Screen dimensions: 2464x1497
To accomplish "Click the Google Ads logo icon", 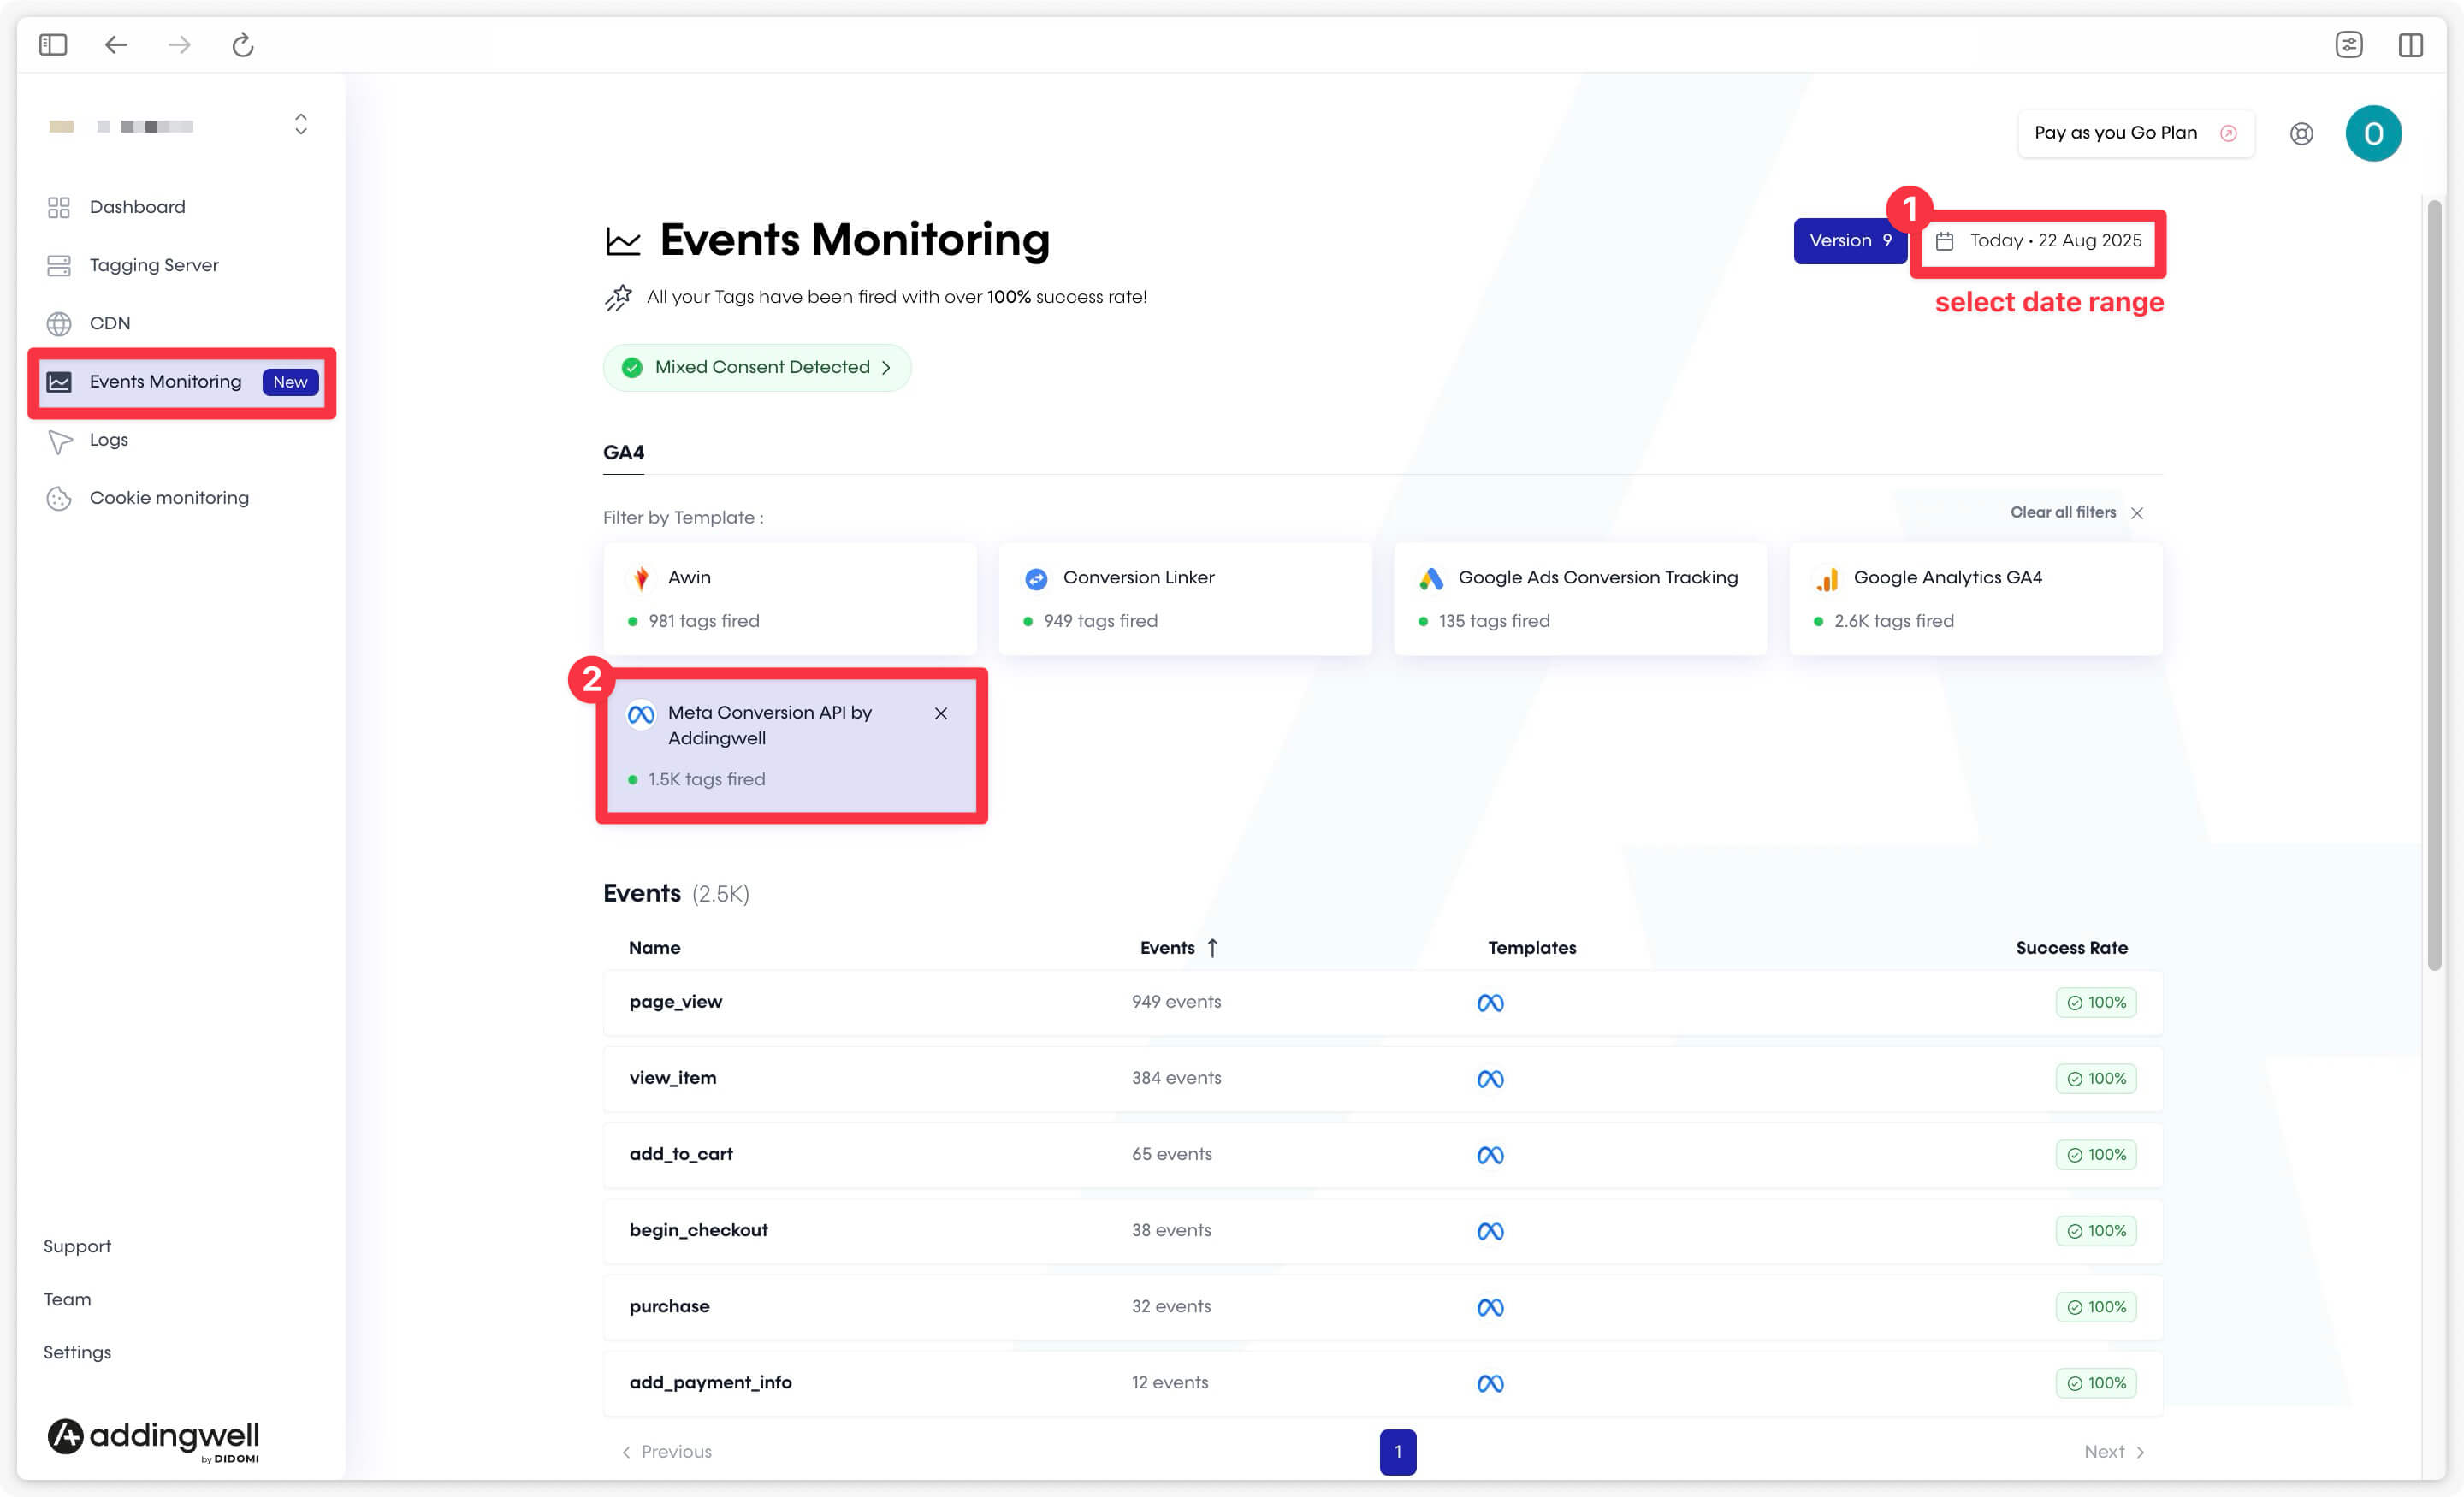I will tap(1431, 578).
